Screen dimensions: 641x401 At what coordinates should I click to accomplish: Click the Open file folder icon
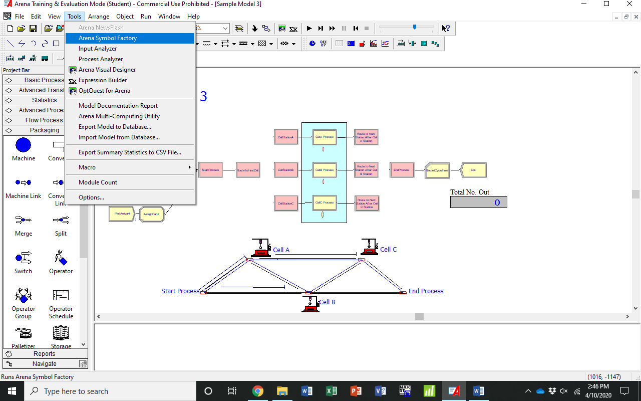22,29
